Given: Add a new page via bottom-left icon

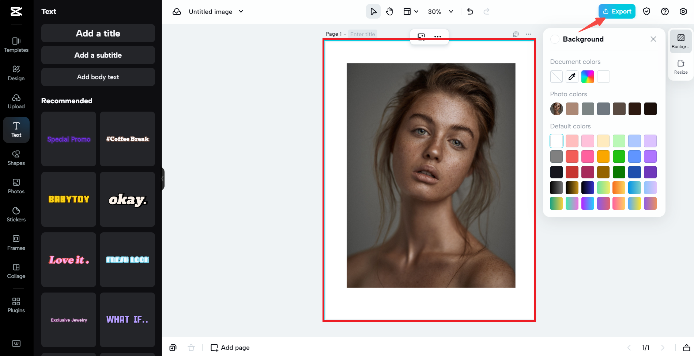Looking at the screenshot, I should 173,348.
